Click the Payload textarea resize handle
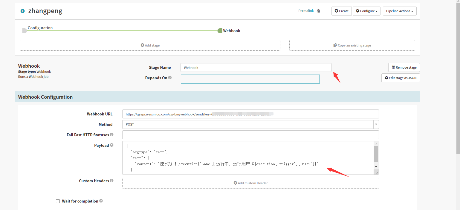 377,172
